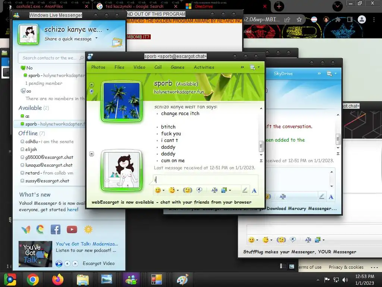Open Activities in sporb chat toolbar
Viewport: 382px width, 287px height.
pyautogui.click(x=204, y=67)
